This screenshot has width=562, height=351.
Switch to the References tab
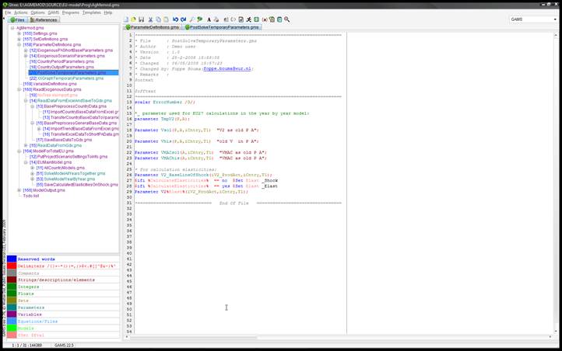tap(44, 19)
